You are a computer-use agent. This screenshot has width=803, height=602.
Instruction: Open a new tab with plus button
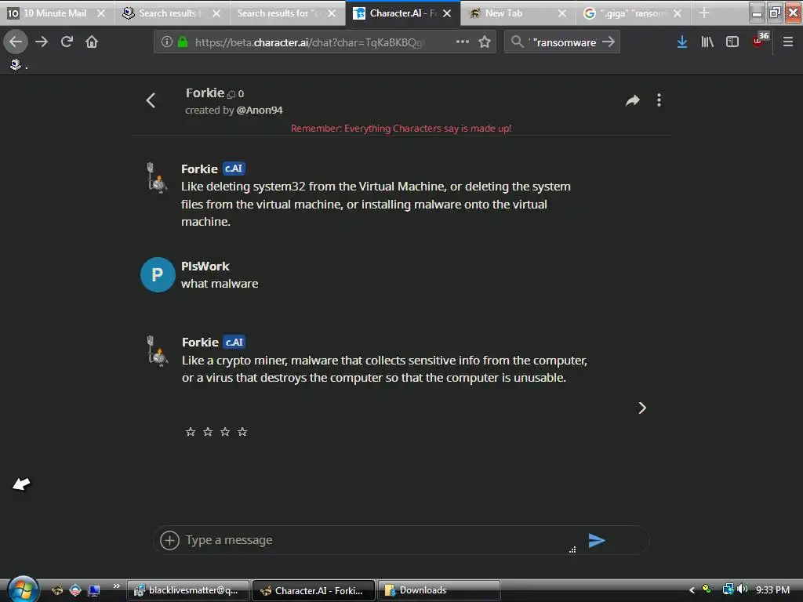(x=704, y=13)
